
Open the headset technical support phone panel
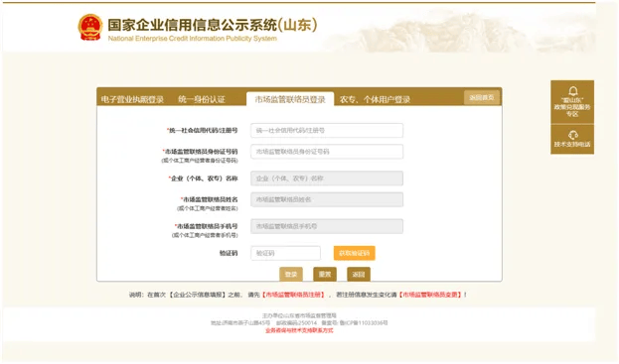(x=572, y=139)
